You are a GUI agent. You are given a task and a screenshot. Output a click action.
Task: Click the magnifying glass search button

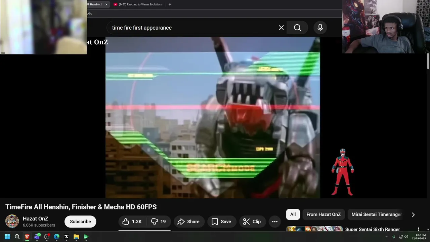[x=297, y=28]
